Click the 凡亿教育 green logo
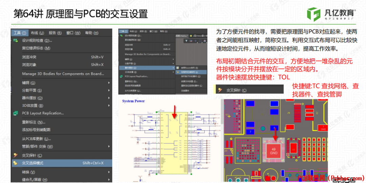This screenshot has width=366, height=183. point(313,15)
